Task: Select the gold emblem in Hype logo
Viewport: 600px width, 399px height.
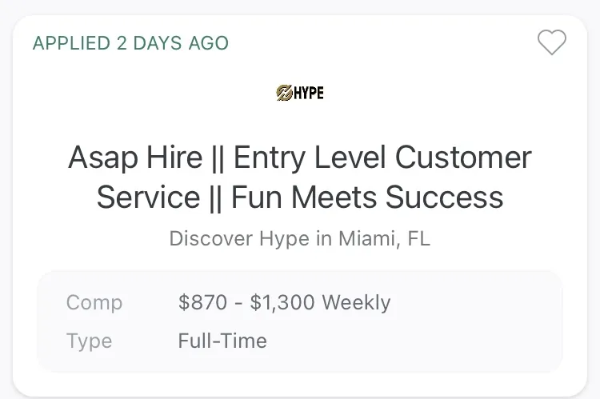Action: click(284, 93)
